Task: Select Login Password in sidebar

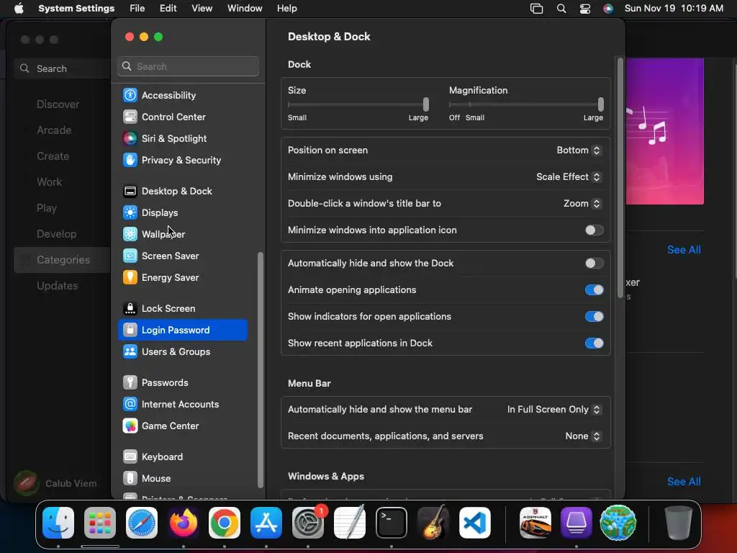Action: tap(183, 330)
